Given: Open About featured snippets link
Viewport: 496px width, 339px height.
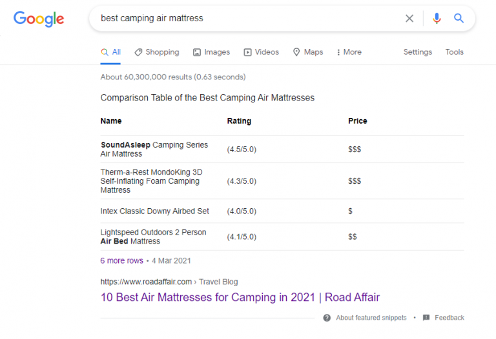Looking at the screenshot, I should click(x=371, y=318).
